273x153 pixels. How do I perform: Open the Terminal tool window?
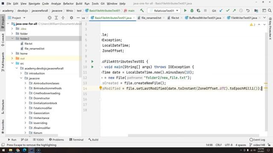76,140
